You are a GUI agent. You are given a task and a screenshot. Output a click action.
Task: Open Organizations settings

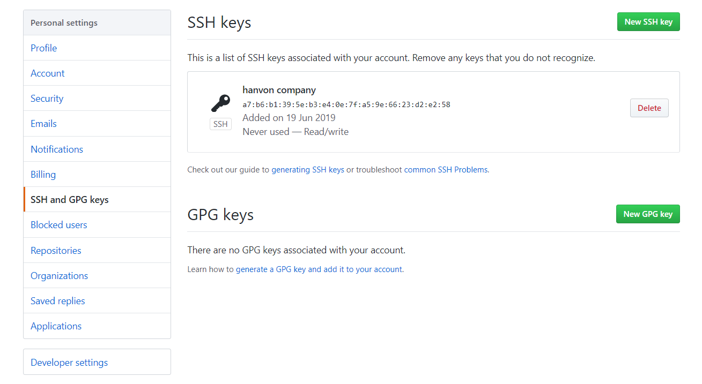pyautogui.click(x=60, y=276)
